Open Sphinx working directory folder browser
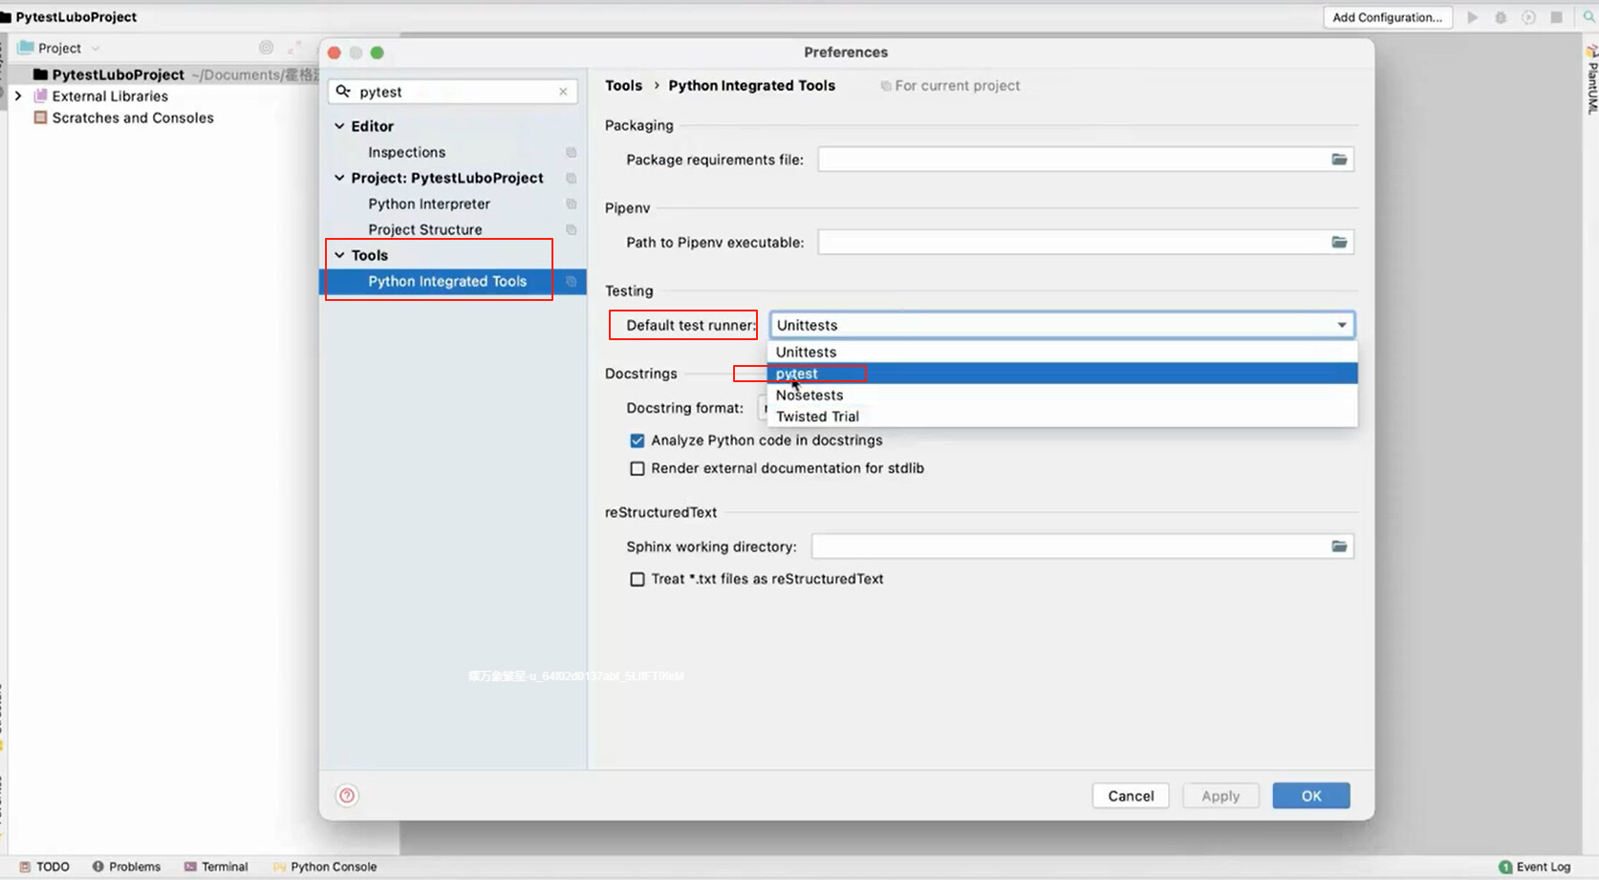 (1339, 547)
